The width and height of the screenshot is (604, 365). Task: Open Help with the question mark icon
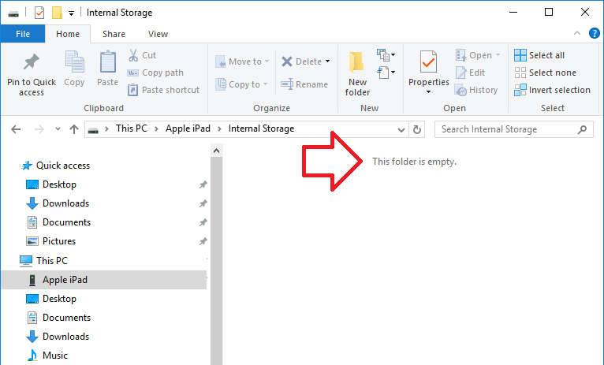(x=594, y=33)
